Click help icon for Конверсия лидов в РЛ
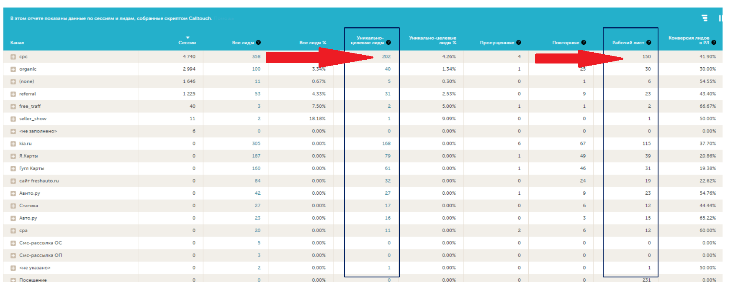This screenshot has width=733, height=282. tap(714, 42)
